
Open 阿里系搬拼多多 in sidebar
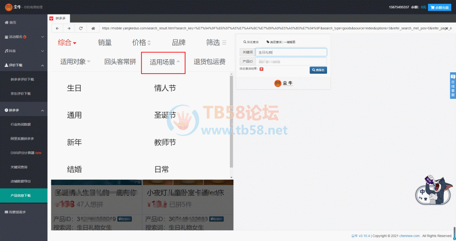click(23, 139)
